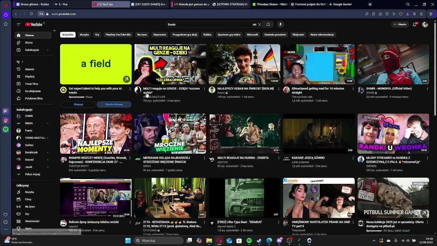Open more options for SVMIR MONOPOL video
The width and height of the screenshot is (437, 246).
tap(427, 89)
